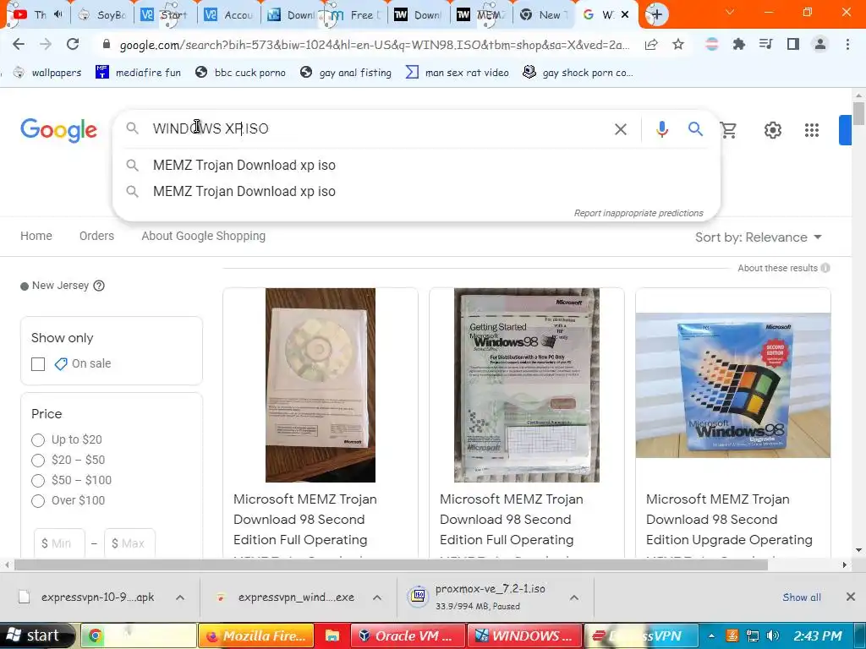Open the Sort by: Relevance dropdown
866x649 pixels.
pos(759,237)
